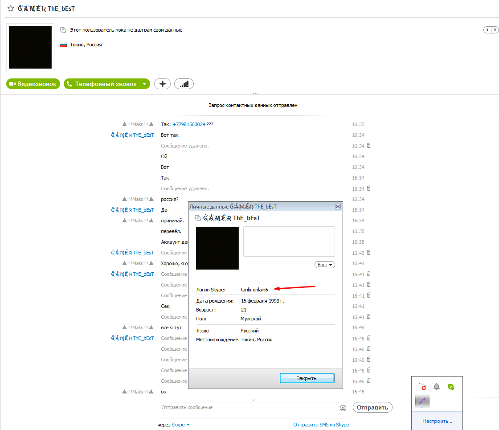499x430 pixels.
Task: Click the message 'перевёл.'
Action: 171,231
